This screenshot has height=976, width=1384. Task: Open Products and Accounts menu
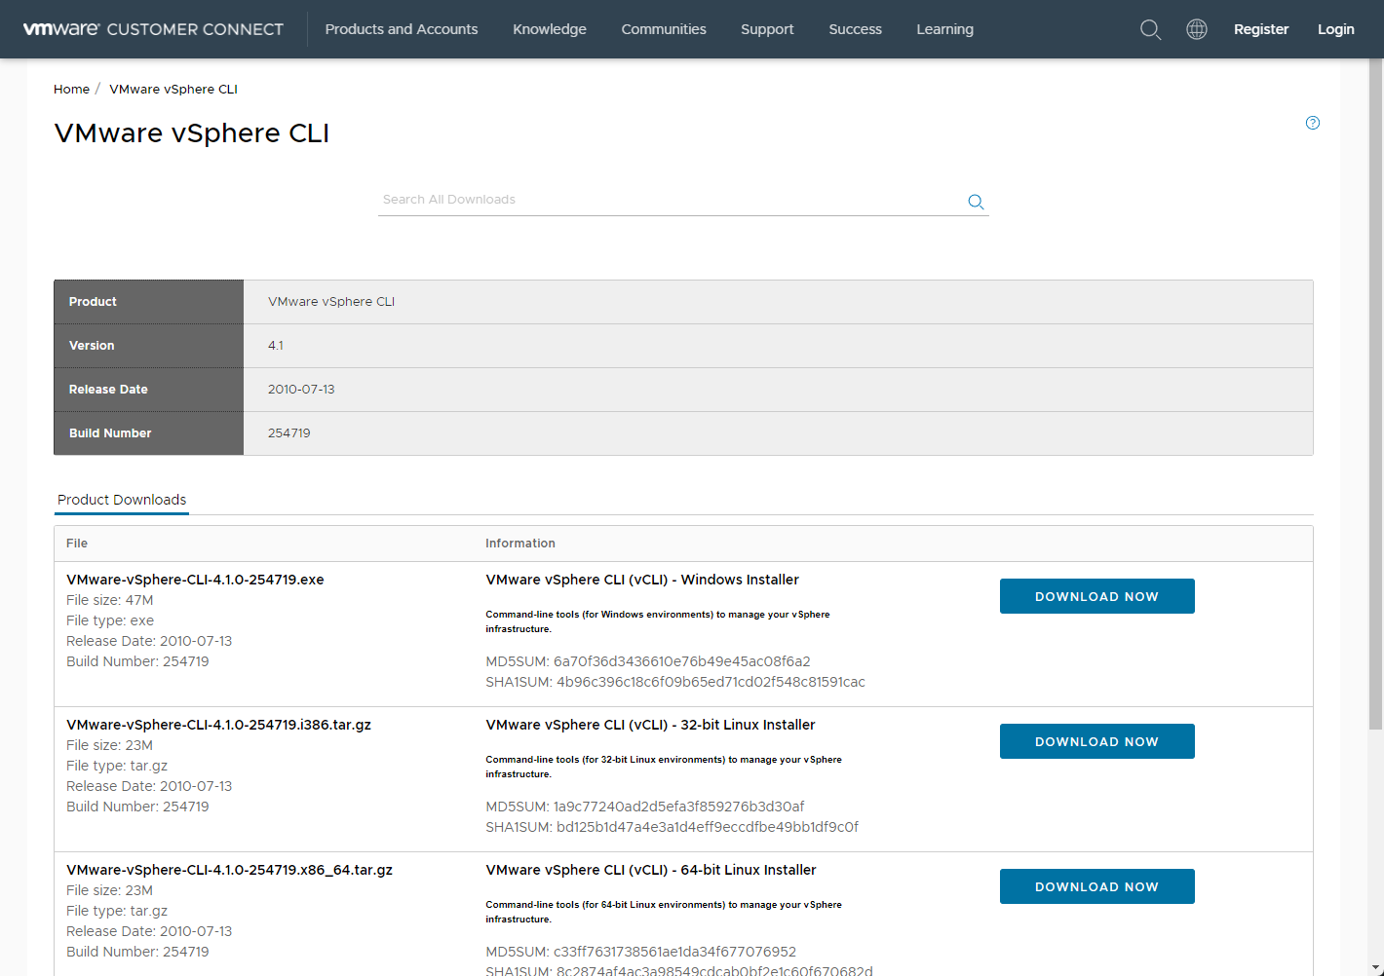coord(402,29)
